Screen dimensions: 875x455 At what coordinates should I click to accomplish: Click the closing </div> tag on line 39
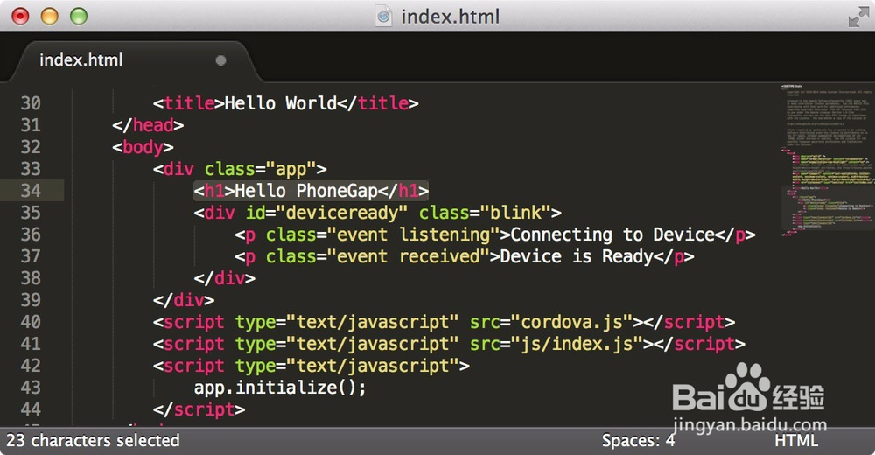(184, 300)
